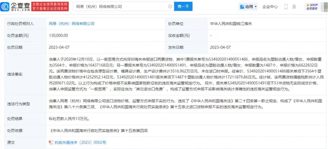Click the 违法行为类型 label
The height and width of the screenshot is (149, 328).
pyautogui.click(x=19, y=104)
